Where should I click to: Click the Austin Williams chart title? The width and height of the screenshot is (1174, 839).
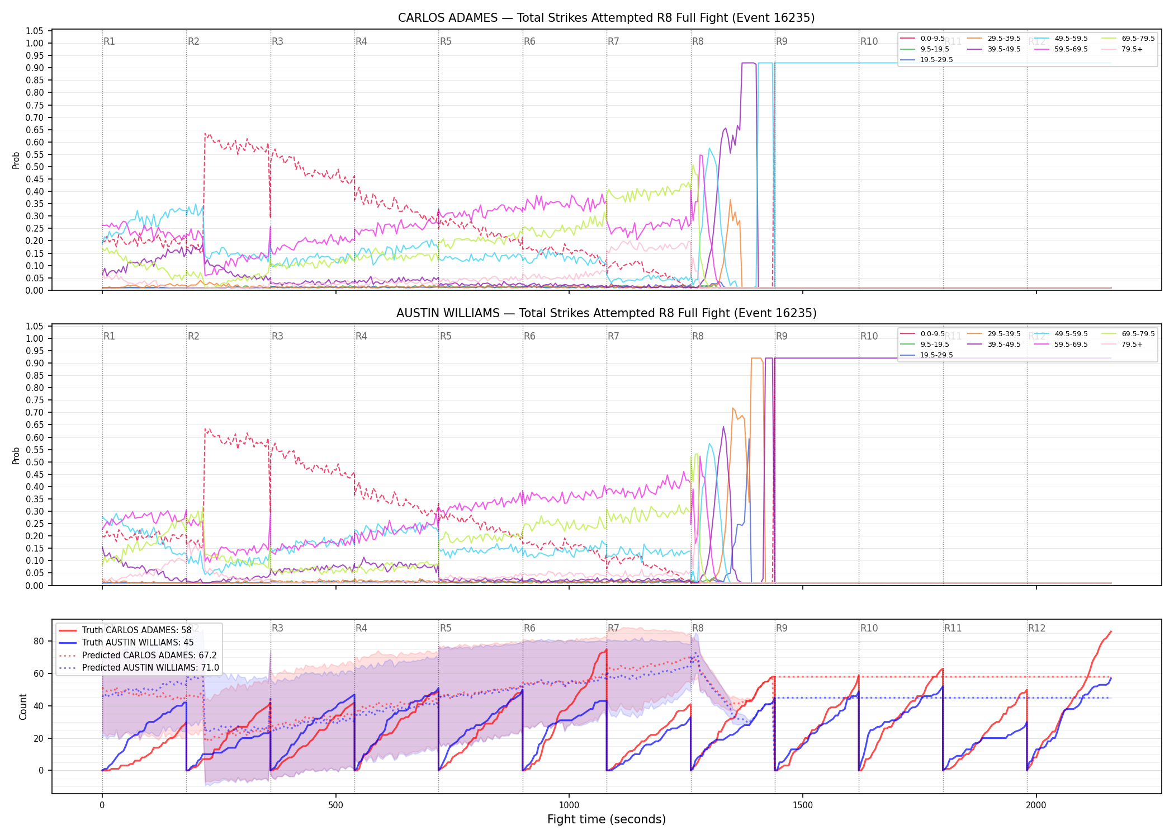[x=606, y=313]
